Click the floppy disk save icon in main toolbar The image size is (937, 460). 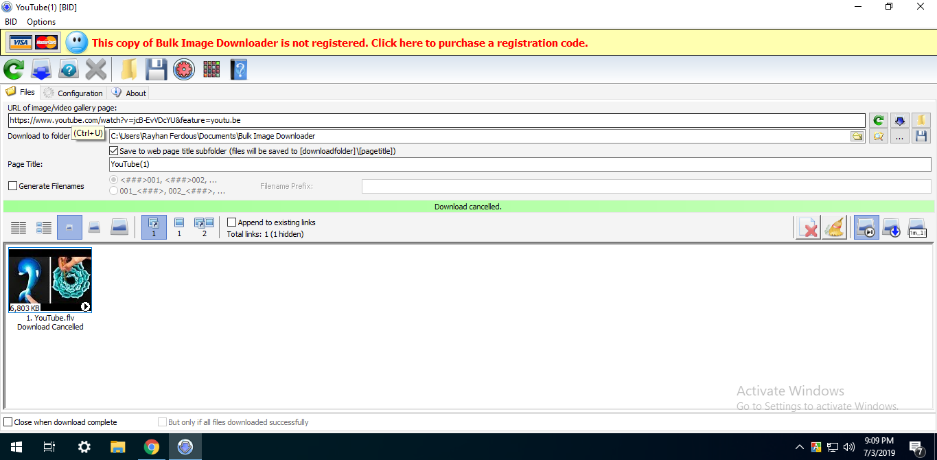pos(157,69)
